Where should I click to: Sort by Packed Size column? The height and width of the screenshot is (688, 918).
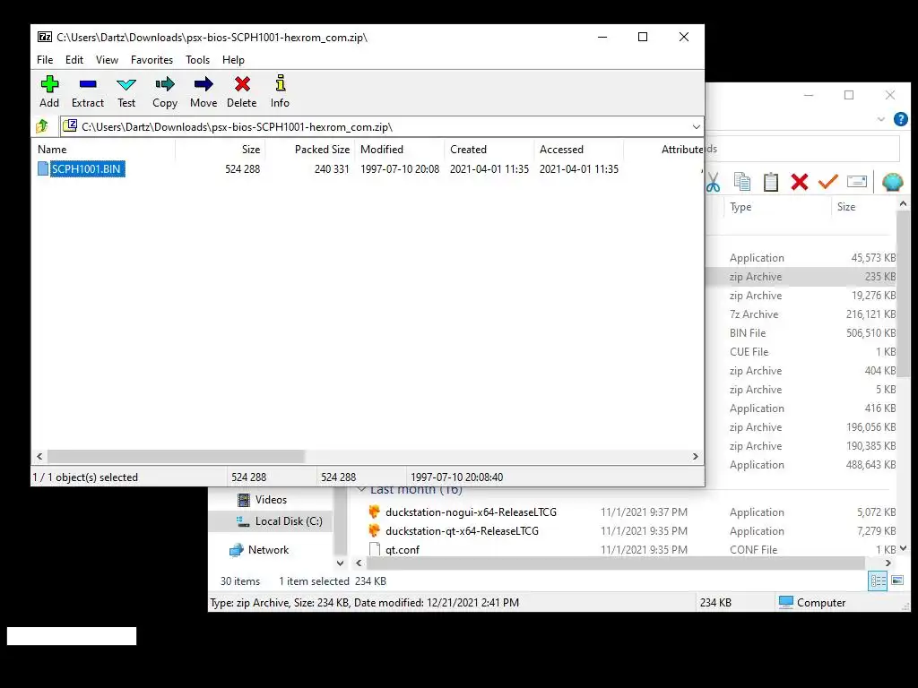(310, 150)
